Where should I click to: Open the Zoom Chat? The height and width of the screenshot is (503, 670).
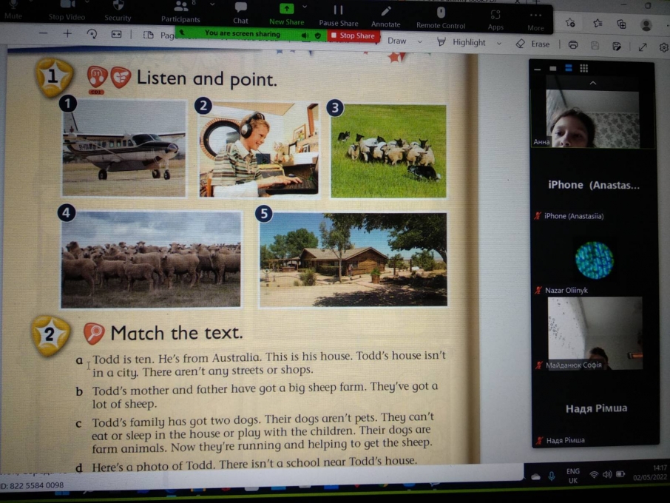point(240,13)
